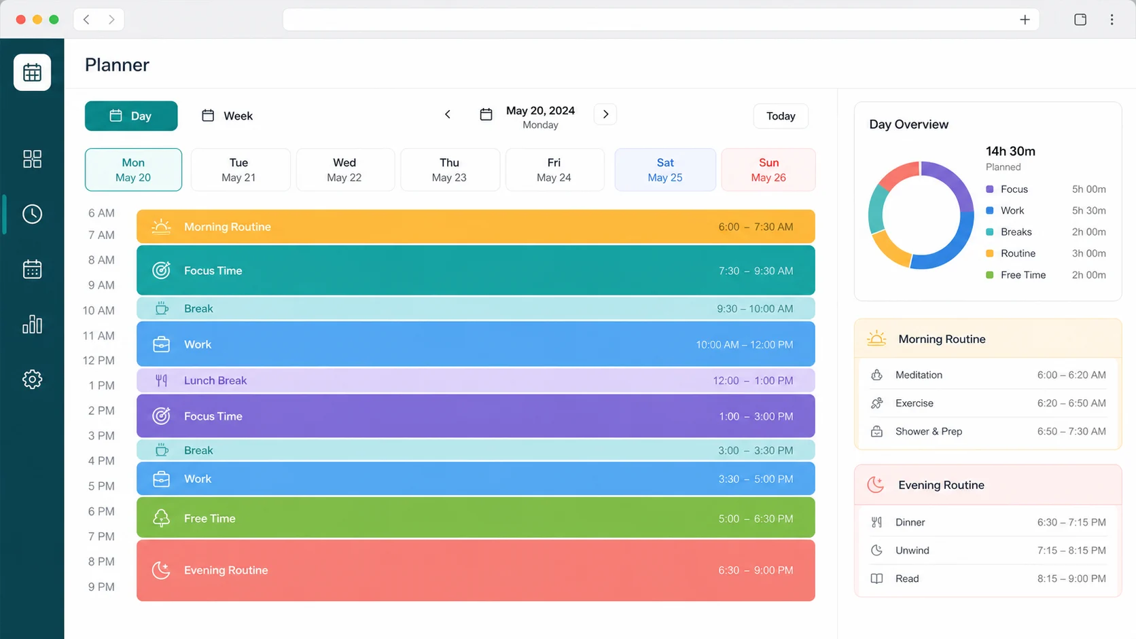Click the Unwind 7:15 – 8:15 PM time
1136x639 pixels.
(x=1071, y=550)
